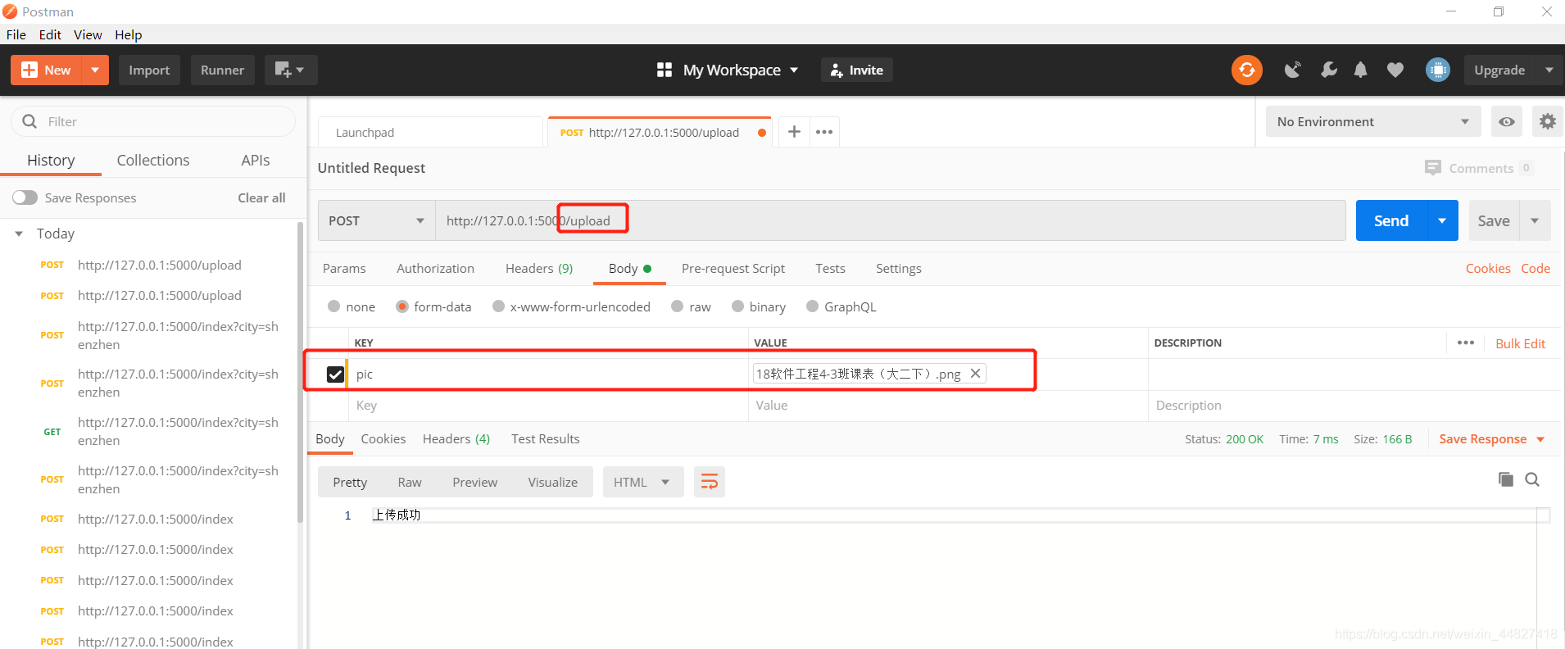Toggle Save Responses switch

pyautogui.click(x=25, y=197)
